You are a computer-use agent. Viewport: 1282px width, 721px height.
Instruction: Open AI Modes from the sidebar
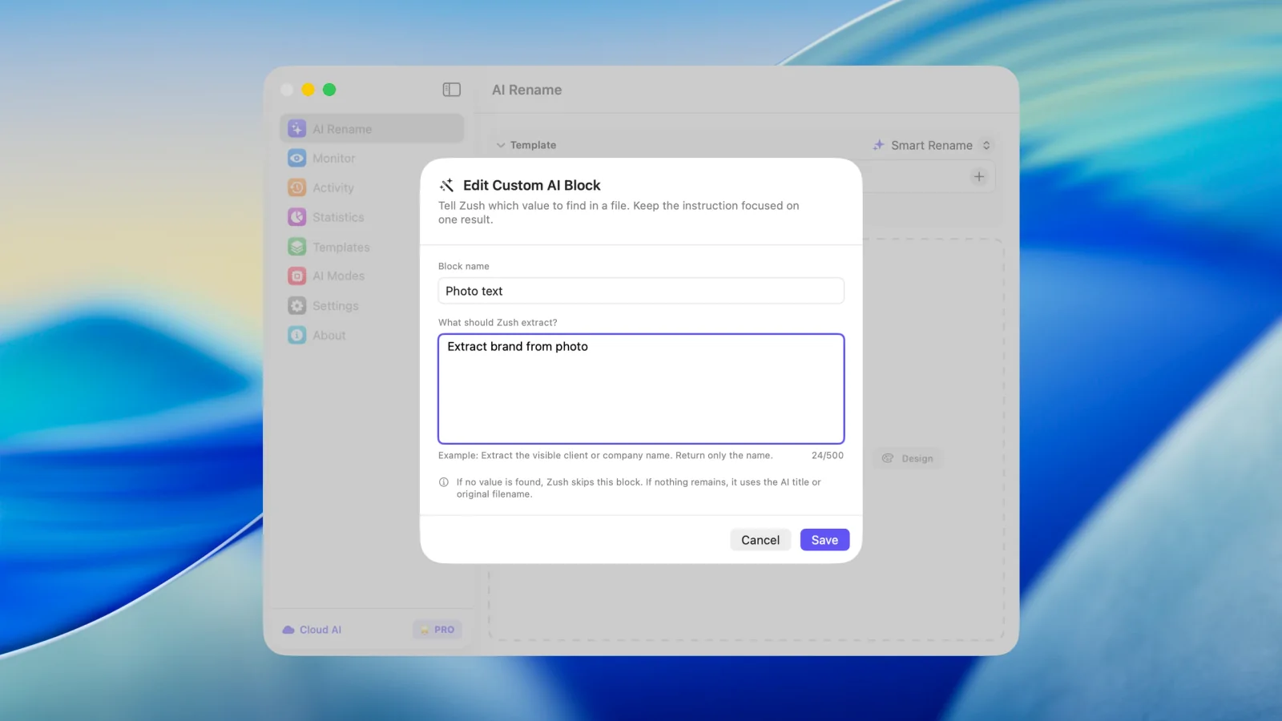tap(372, 276)
